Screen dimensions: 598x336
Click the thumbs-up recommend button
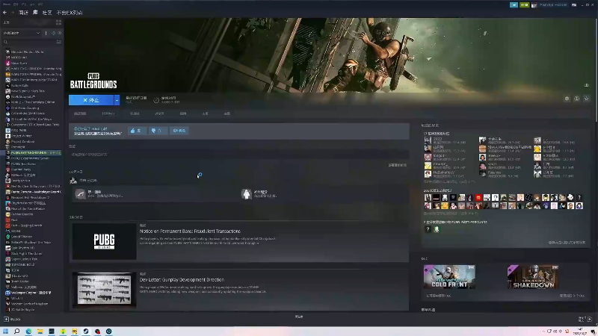click(x=137, y=131)
